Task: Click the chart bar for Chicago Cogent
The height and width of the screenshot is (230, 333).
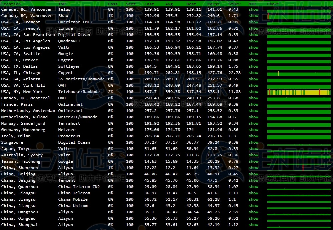Action: click(x=299, y=73)
